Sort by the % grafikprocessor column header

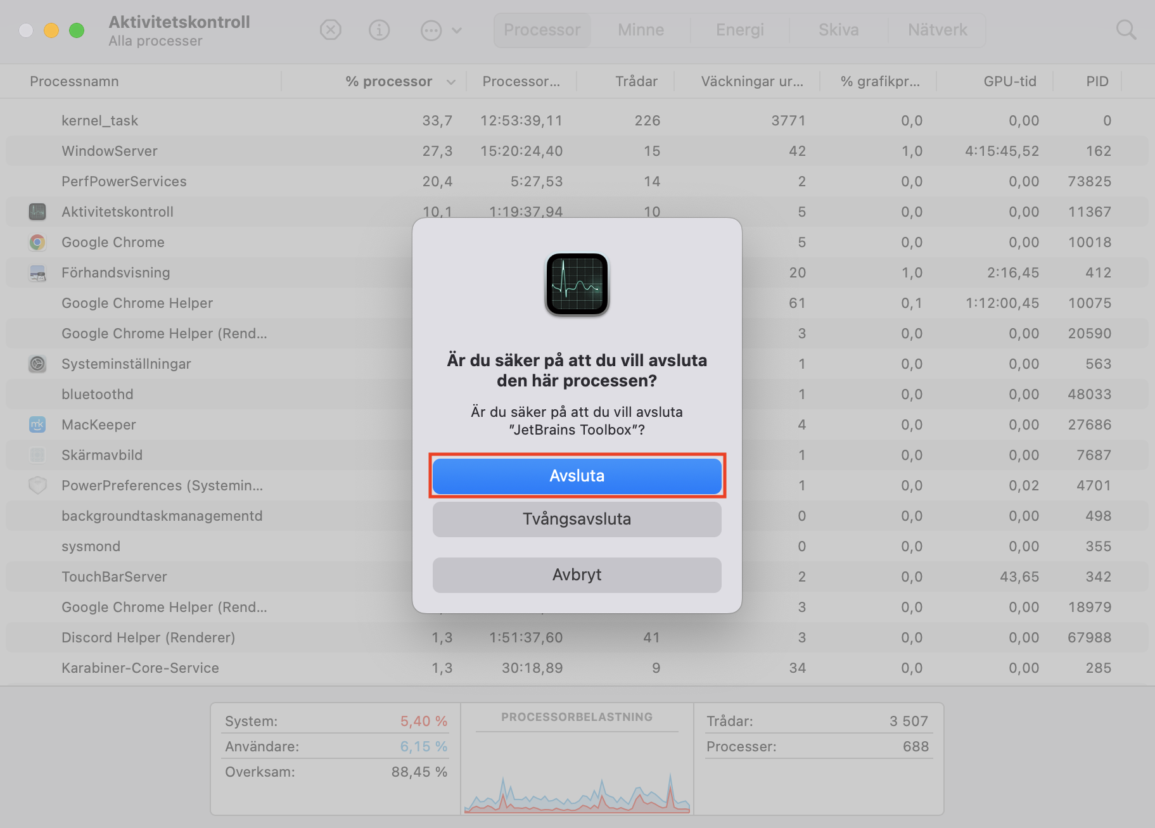pos(880,81)
